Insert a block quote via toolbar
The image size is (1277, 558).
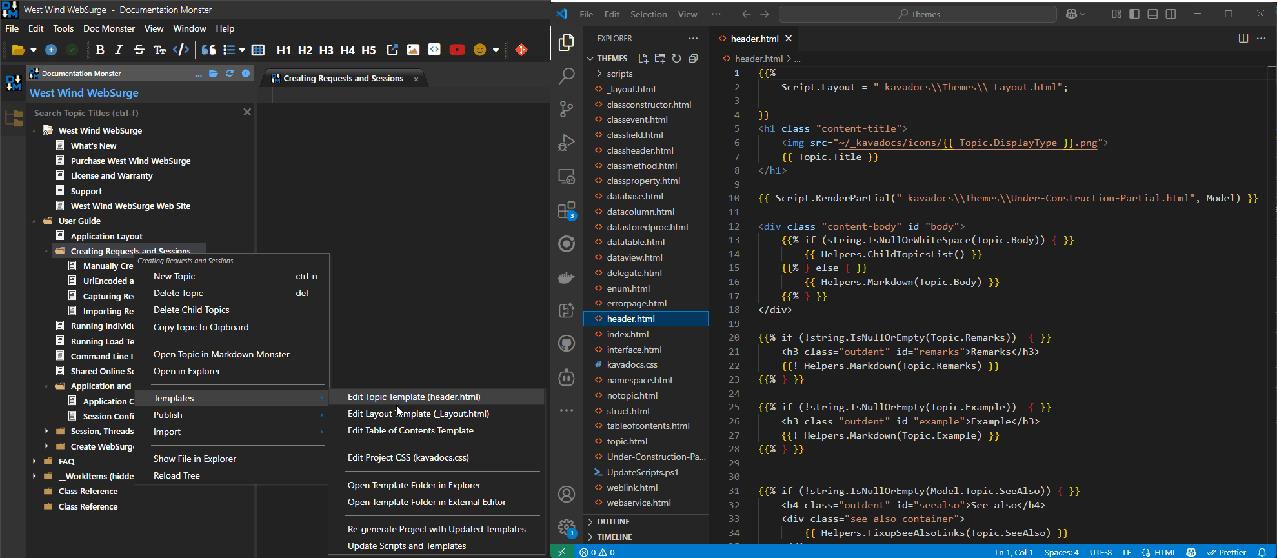(x=208, y=50)
